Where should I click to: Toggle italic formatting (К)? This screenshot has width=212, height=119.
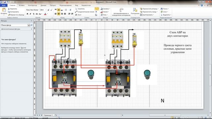30,14
